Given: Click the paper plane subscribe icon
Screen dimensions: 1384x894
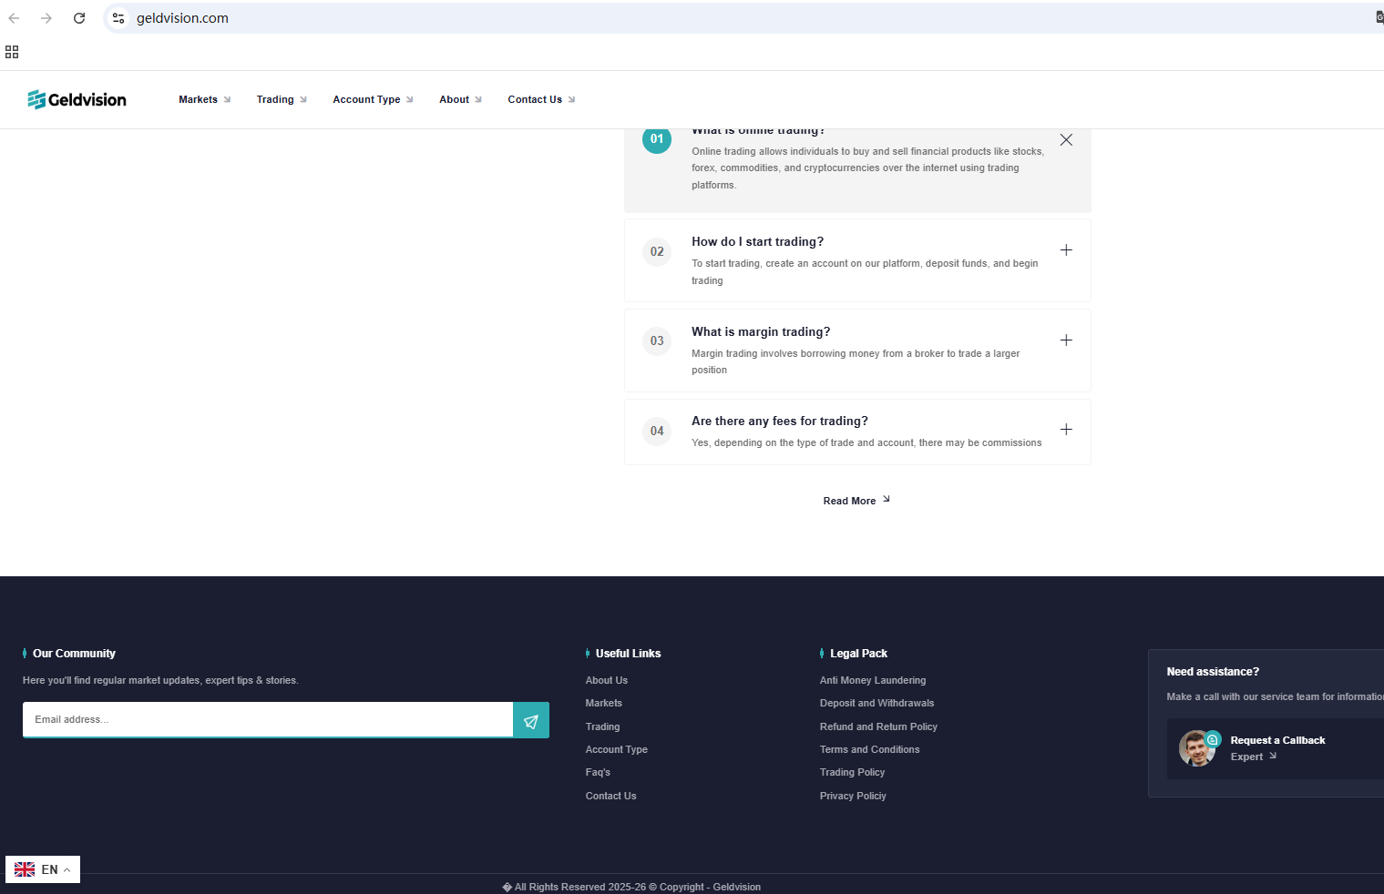Looking at the screenshot, I should [530, 720].
